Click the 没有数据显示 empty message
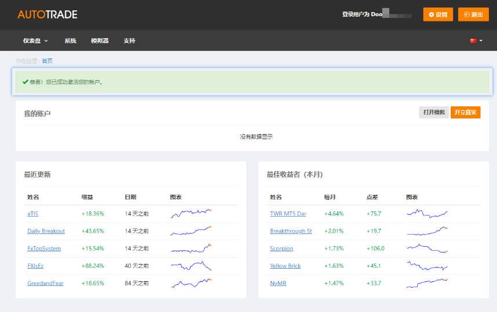This screenshot has height=312, width=497. [x=256, y=136]
